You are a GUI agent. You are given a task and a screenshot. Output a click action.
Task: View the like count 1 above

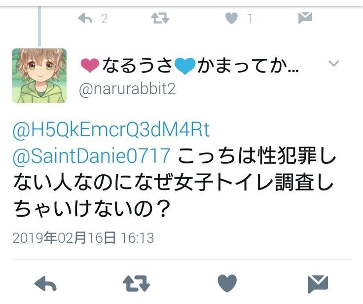point(250,19)
